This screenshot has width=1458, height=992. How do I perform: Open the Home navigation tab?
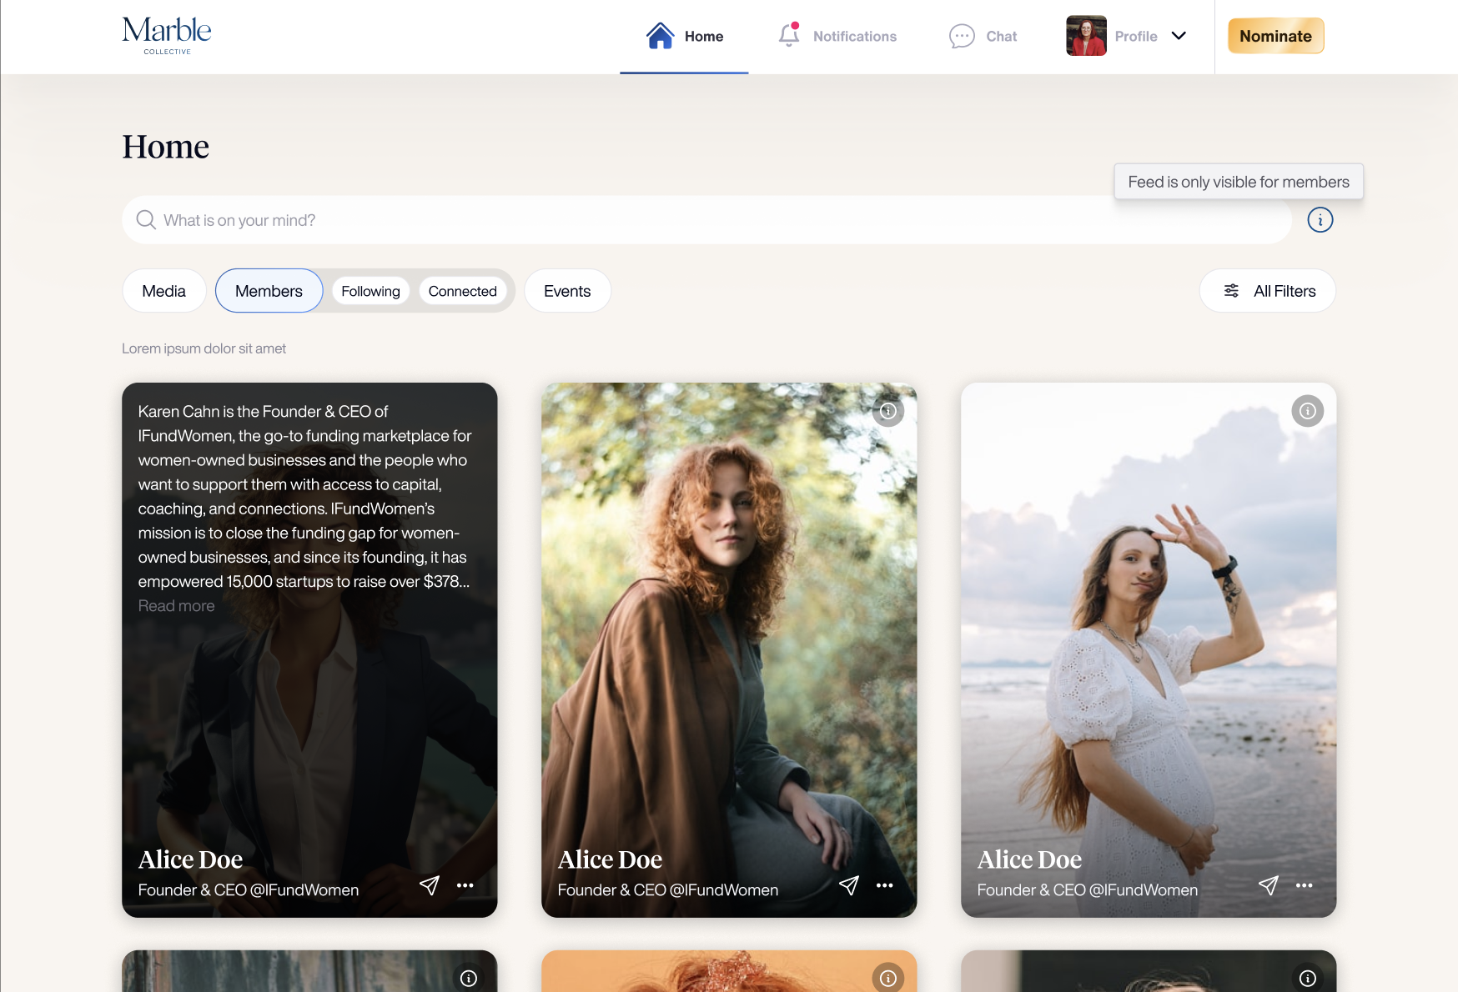pyautogui.click(x=684, y=37)
